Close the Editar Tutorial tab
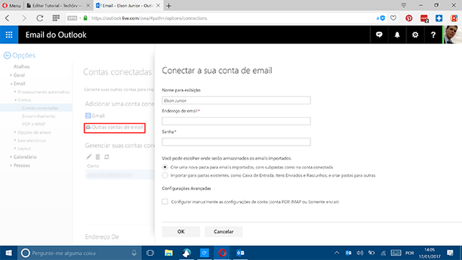This screenshot has height=260, width=462. pyautogui.click(x=88, y=6)
